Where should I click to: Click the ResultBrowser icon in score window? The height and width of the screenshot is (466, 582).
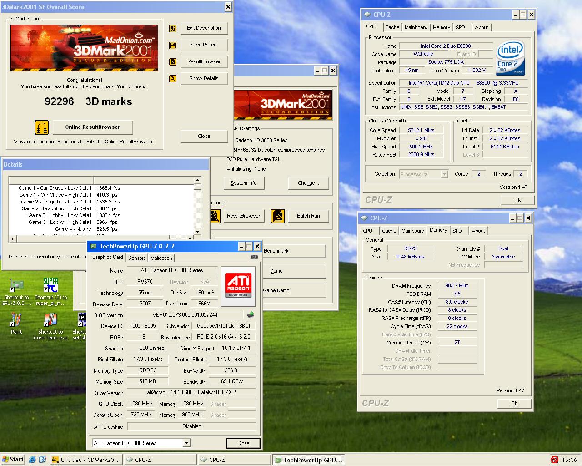pyautogui.click(x=173, y=62)
